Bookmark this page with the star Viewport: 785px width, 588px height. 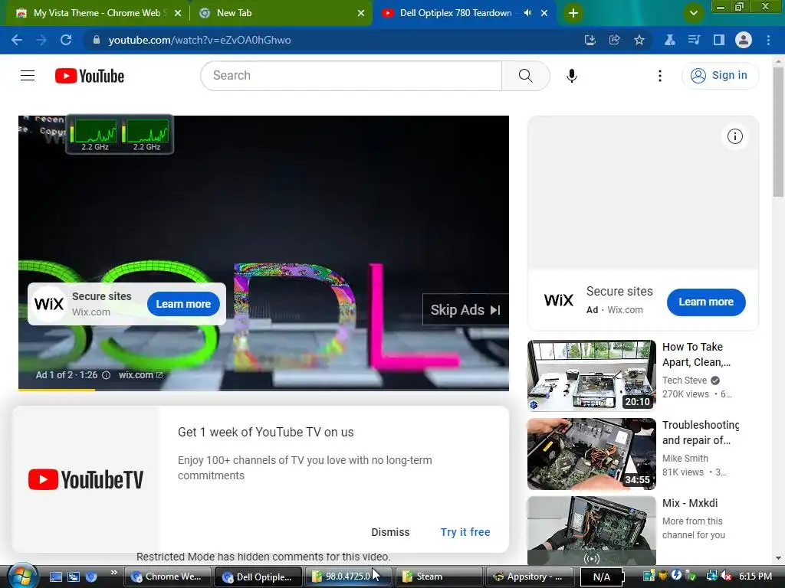pyautogui.click(x=639, y=40)
